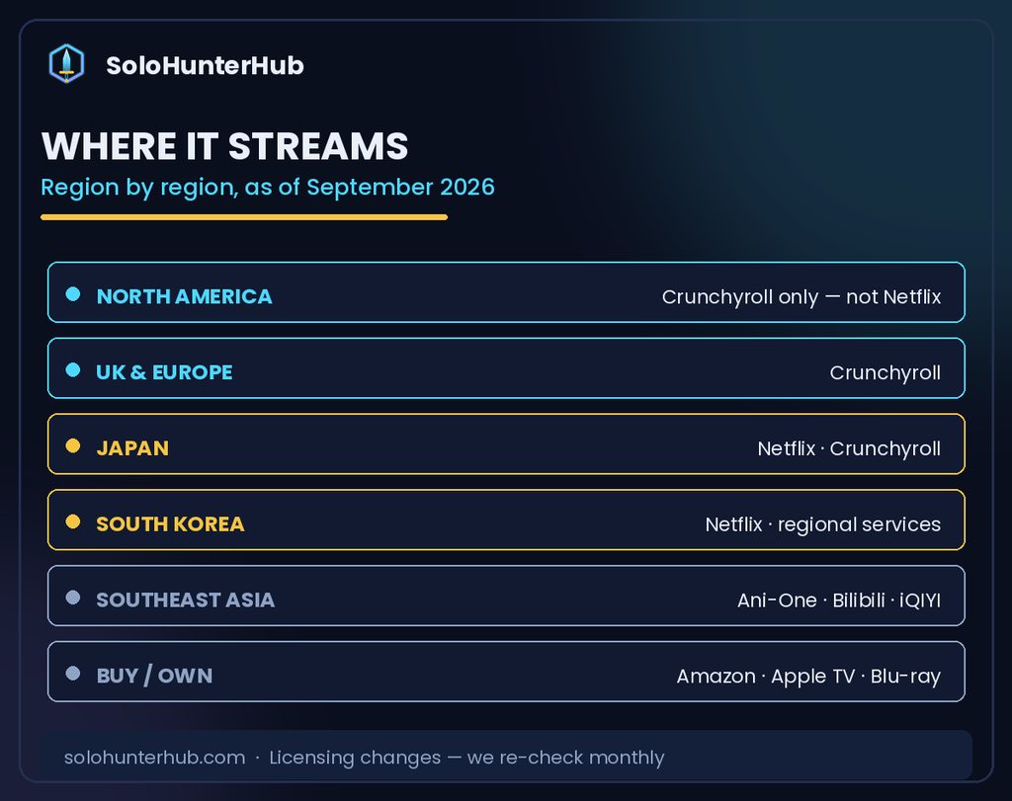Screen dimensions: 1012x801
Task: Select the NORTH AMERICA region label
Action: pos(184,296)
